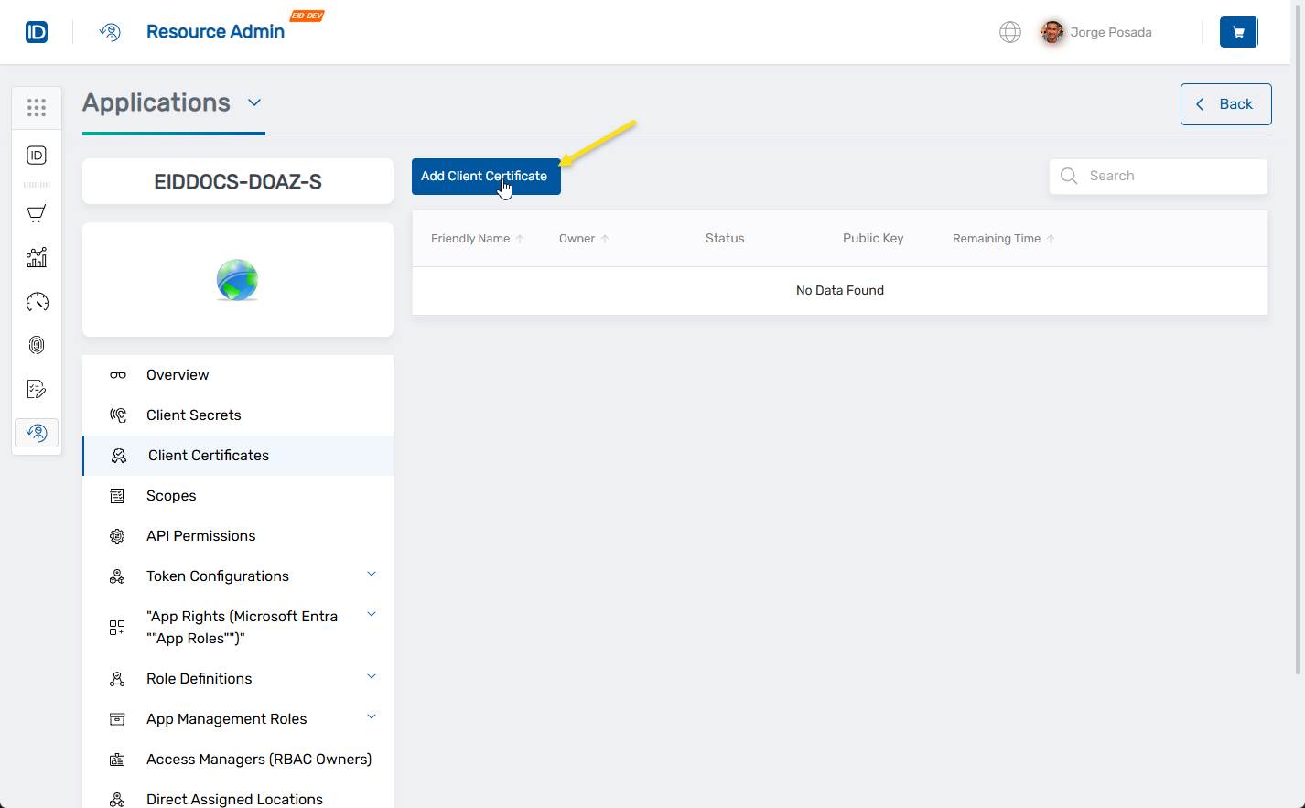Open the apps grid menu in sidebar
The image size is (1305, 808).
[37, 107]
